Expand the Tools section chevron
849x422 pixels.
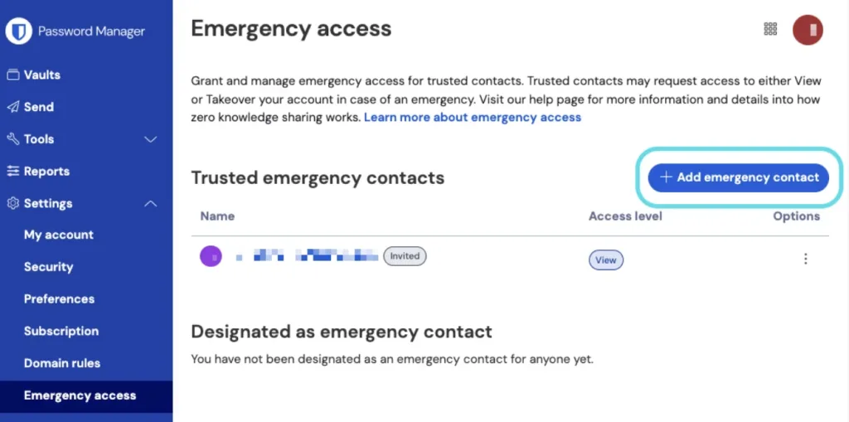click(151, 139)
